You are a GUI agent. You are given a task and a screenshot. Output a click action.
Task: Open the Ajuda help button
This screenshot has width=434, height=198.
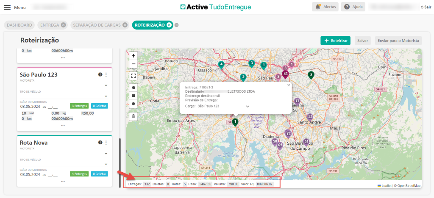353,7
